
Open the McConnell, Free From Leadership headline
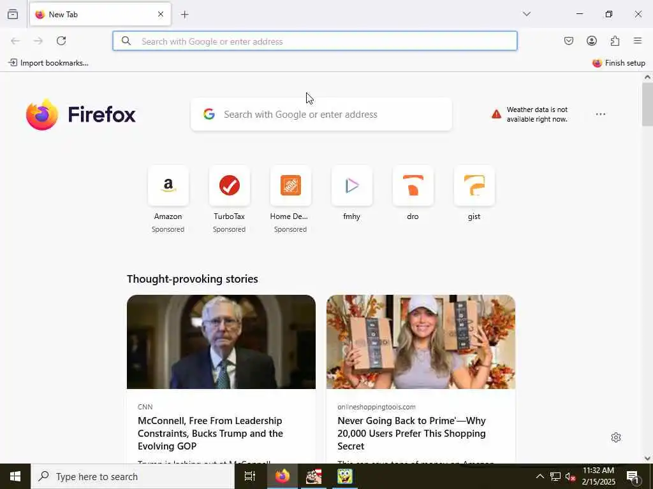210,433
